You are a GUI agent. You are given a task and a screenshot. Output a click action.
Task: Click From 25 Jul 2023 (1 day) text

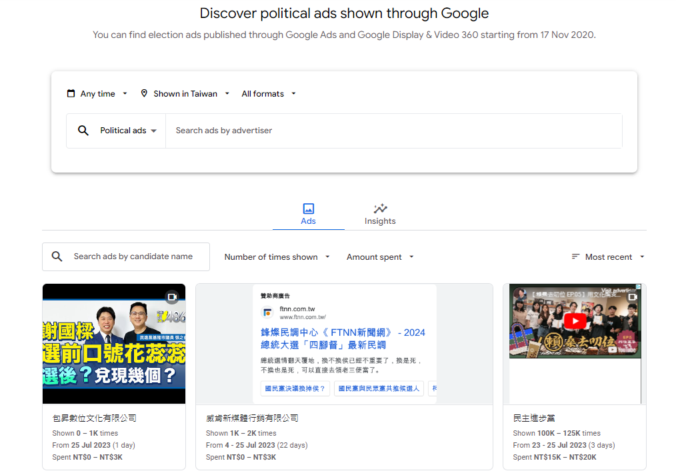coord(93,445)
